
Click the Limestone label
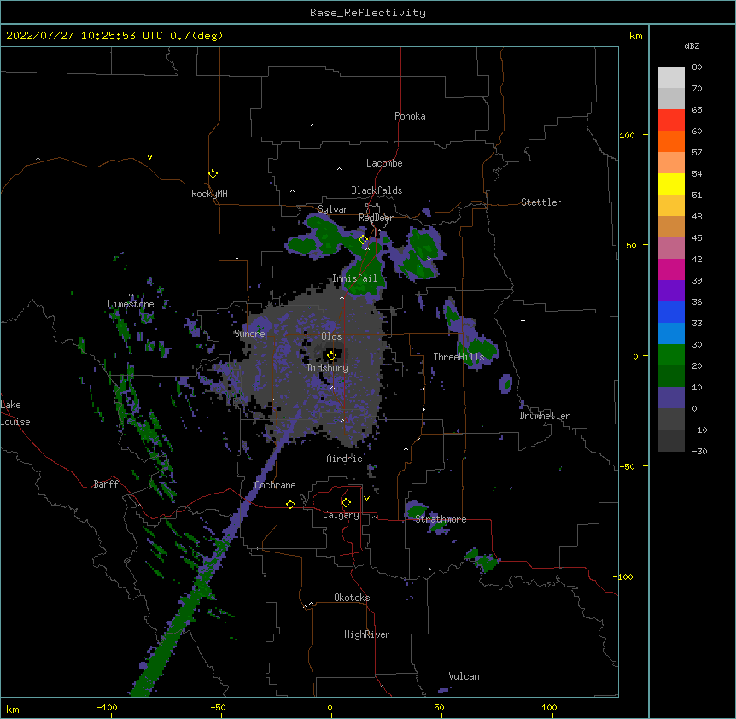pyautogui.click(x=131, y=304)
